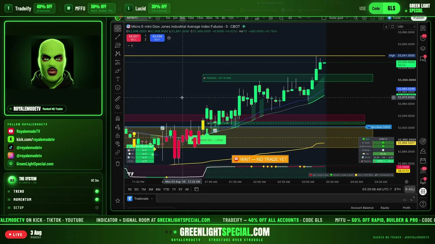The width and height of the screenshot is (435, 244).
Task: Open chart settings gear in top toolbar
Action: (x=364, y=18)
